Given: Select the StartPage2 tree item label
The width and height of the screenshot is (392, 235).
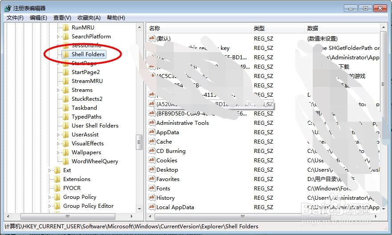Looking at the screenshot, I should pos(86,72).
